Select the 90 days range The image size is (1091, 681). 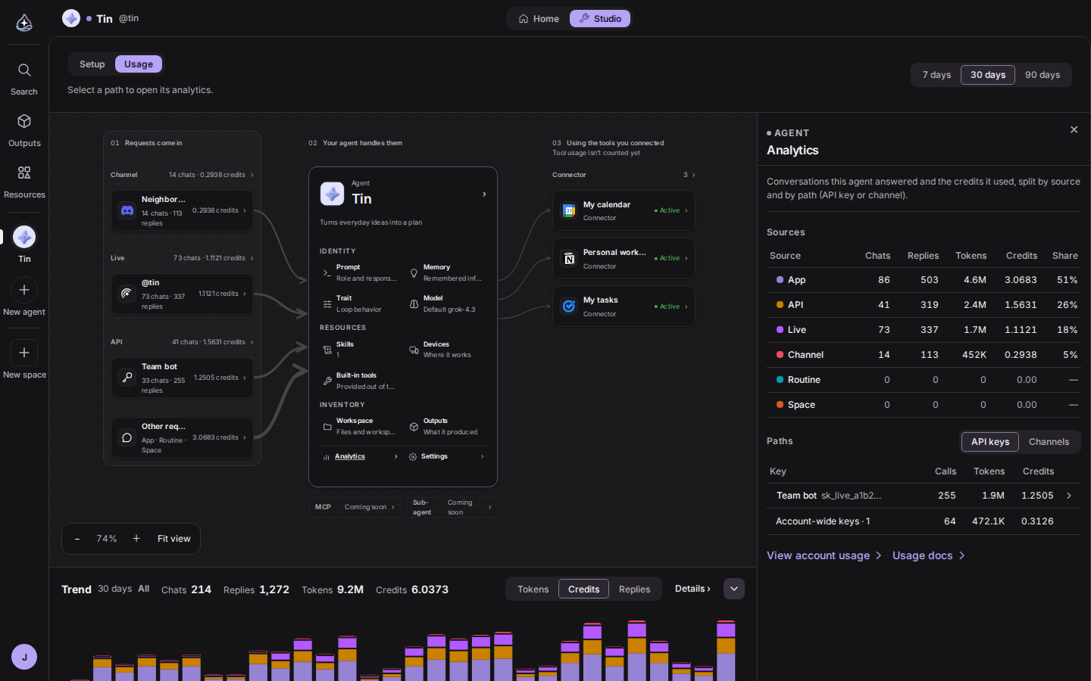(1043, 75)
